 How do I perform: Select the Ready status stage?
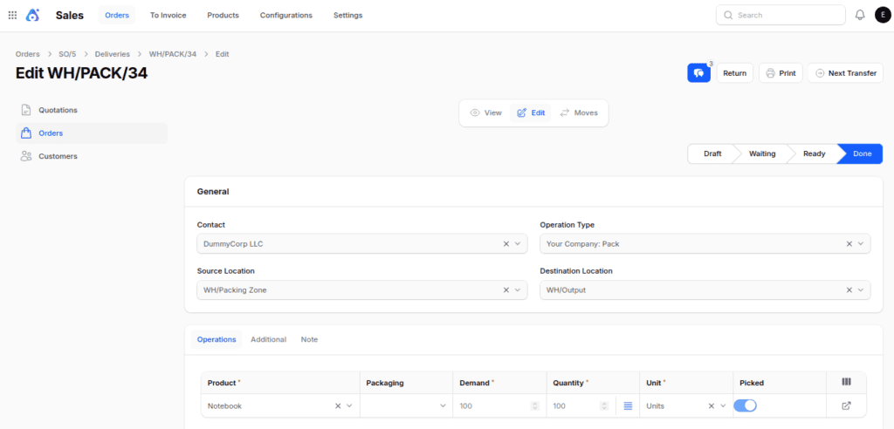click(x=815, y=153)
